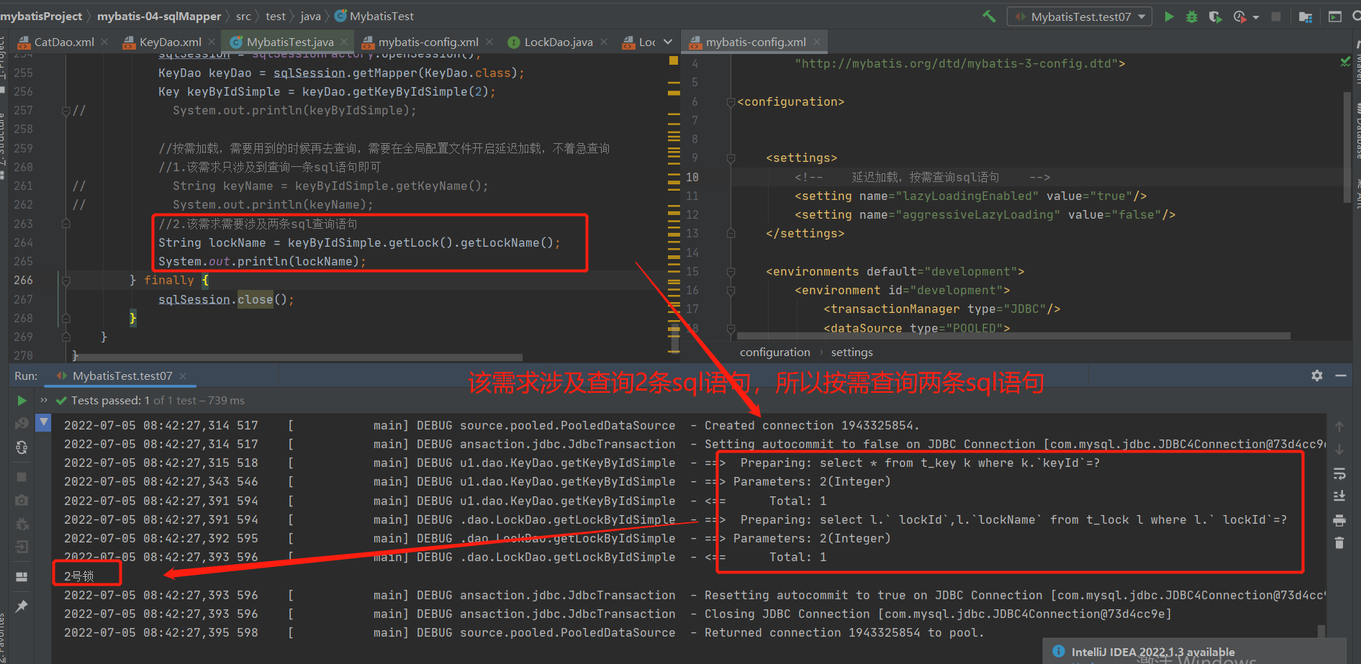Toggle auto-test rerun icon in the Run panel
The width and height of the screenshot is (1361, 664).
point(22,448)
